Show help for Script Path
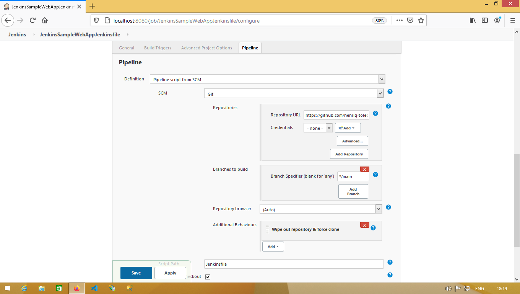The height and width of the screenshot is (294, 520). click(x=390, y=262)
